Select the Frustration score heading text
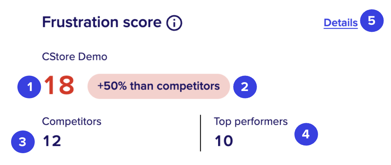 [102, 23]
